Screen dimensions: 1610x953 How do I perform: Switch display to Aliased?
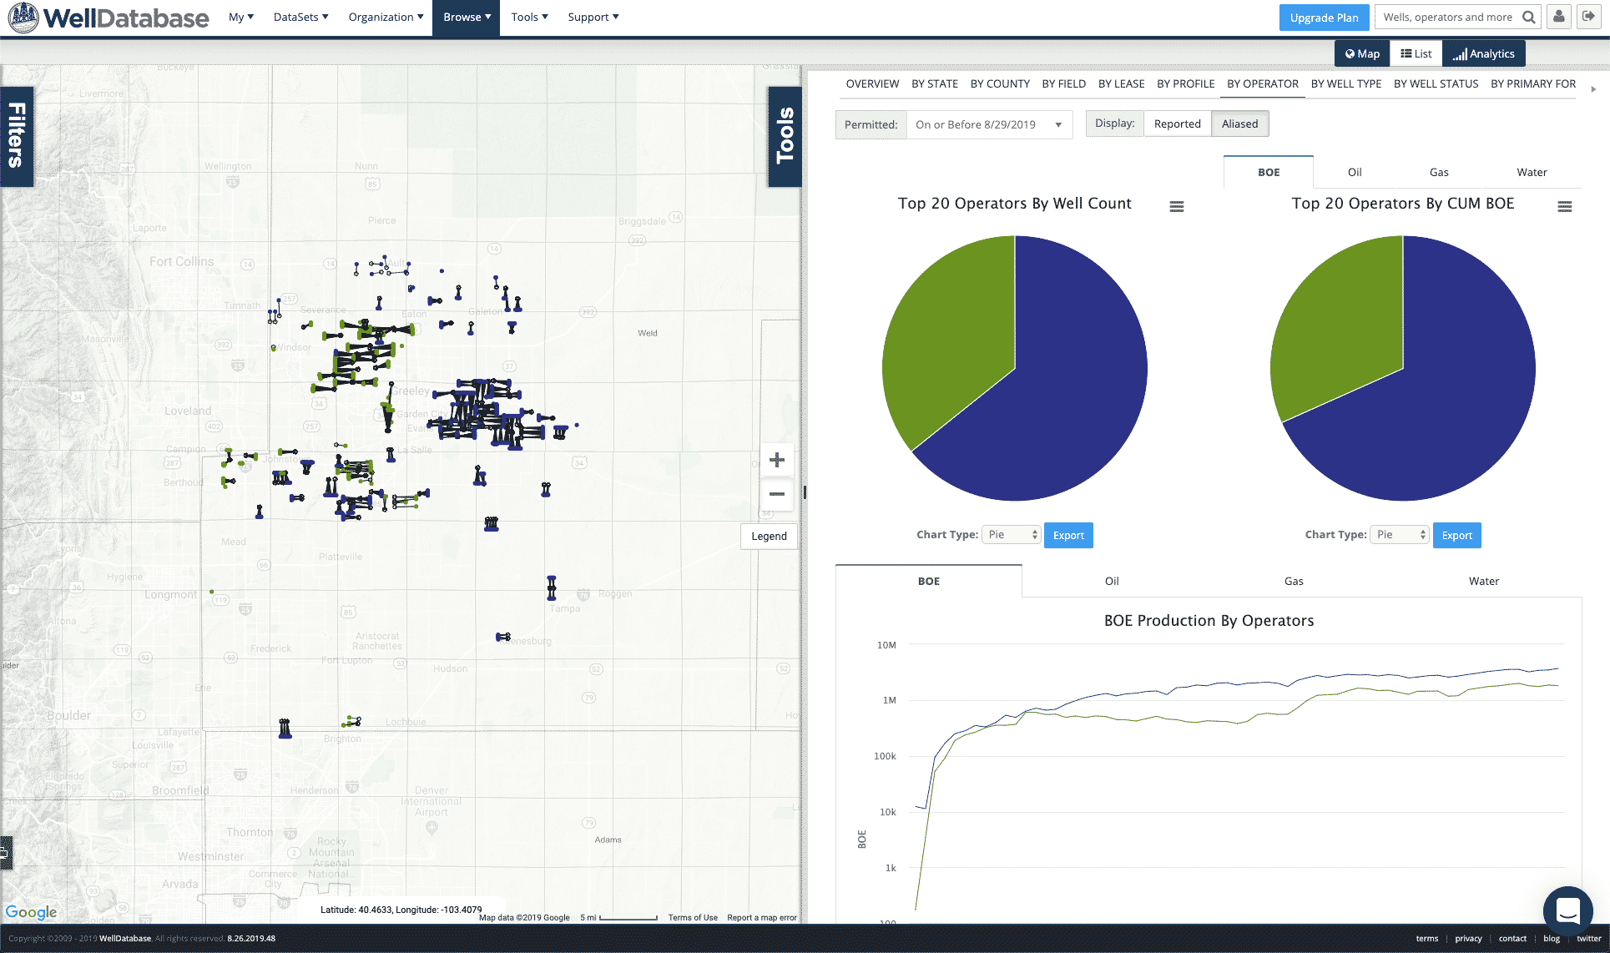[x=1239, y=124]
